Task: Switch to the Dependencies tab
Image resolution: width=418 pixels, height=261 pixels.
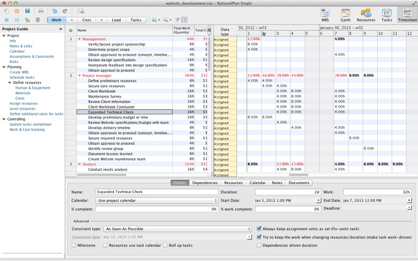Action: click(x=205, y=183)
